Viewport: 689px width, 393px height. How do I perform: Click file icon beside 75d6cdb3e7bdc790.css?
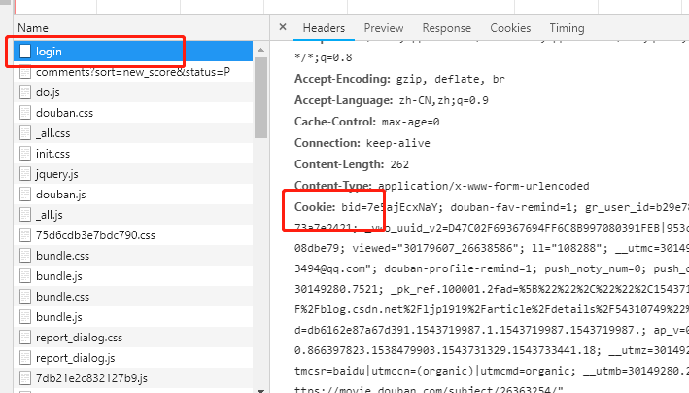25,235
